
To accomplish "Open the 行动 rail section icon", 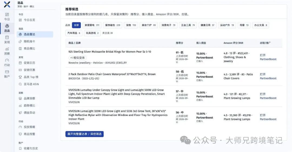I will [x=7, y=60].
